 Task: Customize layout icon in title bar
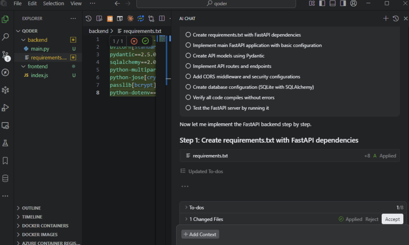[312, 3]
